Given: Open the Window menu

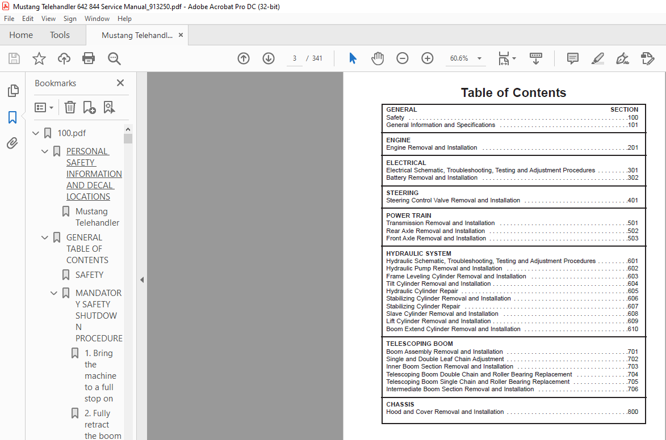Looking at the screenshot, I should 97,19.
